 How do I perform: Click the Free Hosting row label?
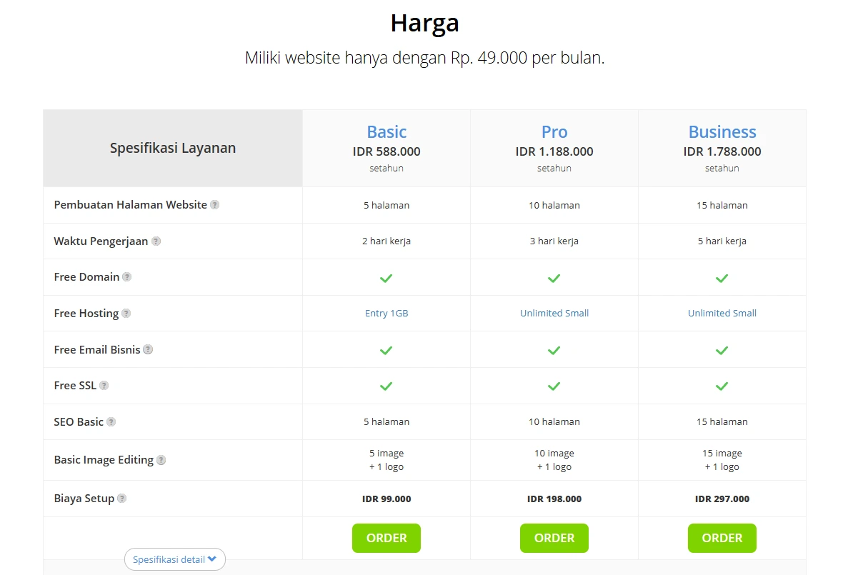click(x=86, y=314)
